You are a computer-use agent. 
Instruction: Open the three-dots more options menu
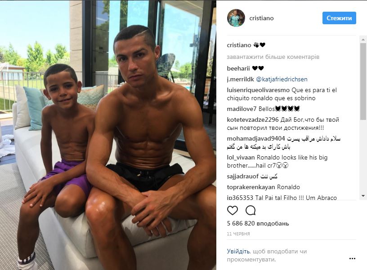(352, 258)
